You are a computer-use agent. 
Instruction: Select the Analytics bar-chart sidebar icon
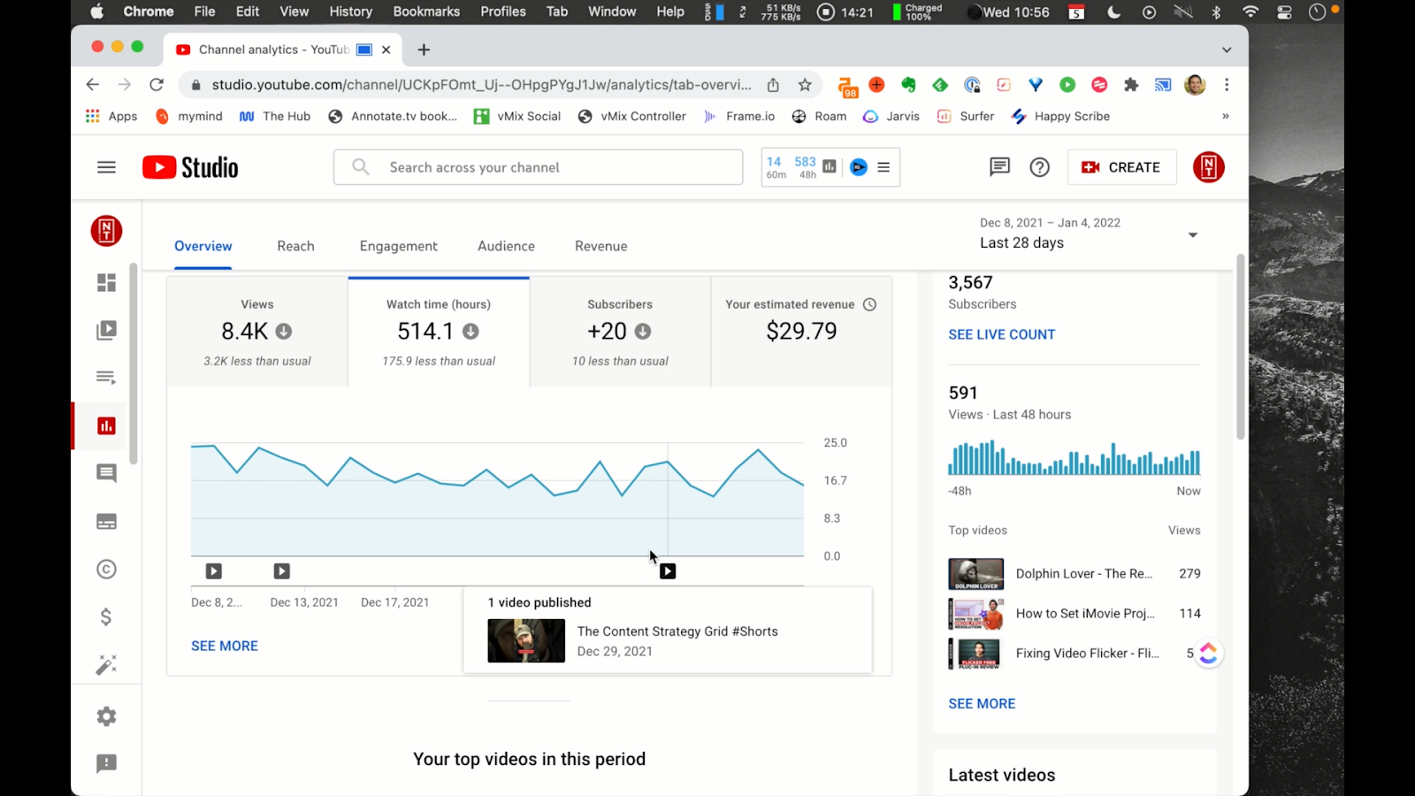106,425
